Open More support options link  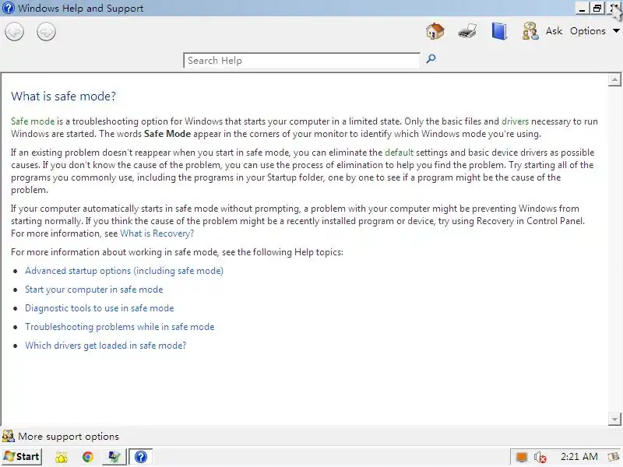[69, 437]
